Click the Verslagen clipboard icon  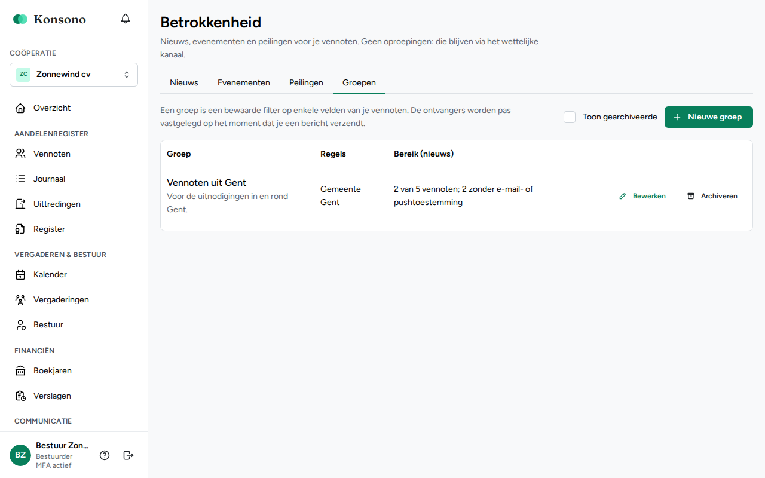coord(20,396)
